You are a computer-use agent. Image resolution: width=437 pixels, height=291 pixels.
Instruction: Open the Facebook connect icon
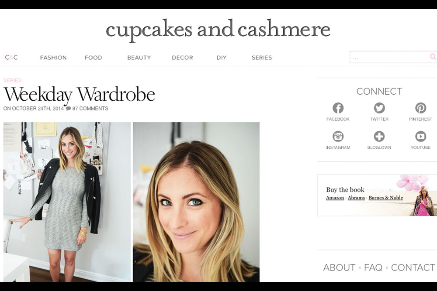pos(338,108)
